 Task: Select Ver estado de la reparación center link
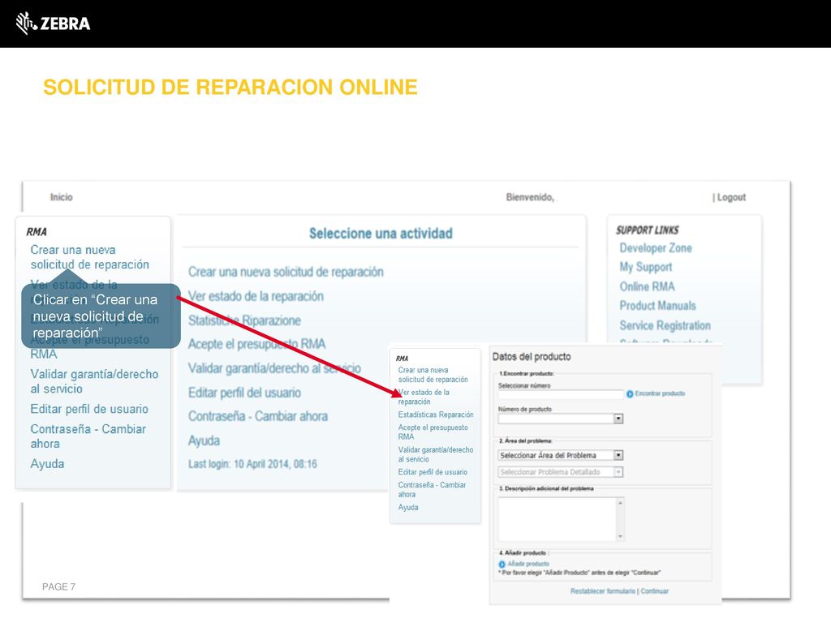(256, 296)
